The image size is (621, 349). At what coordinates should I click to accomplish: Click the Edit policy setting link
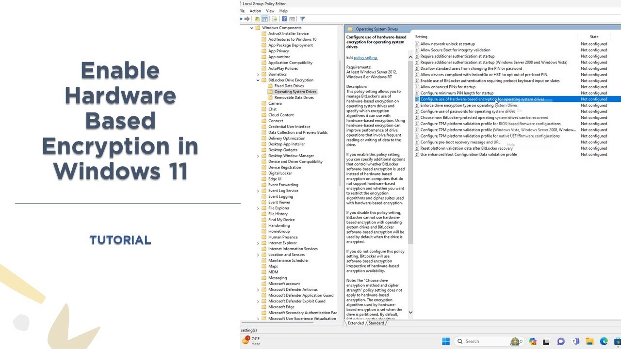[365, 58]
